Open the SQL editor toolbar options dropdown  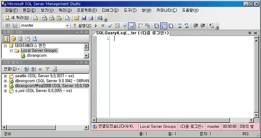pos(217,27)
